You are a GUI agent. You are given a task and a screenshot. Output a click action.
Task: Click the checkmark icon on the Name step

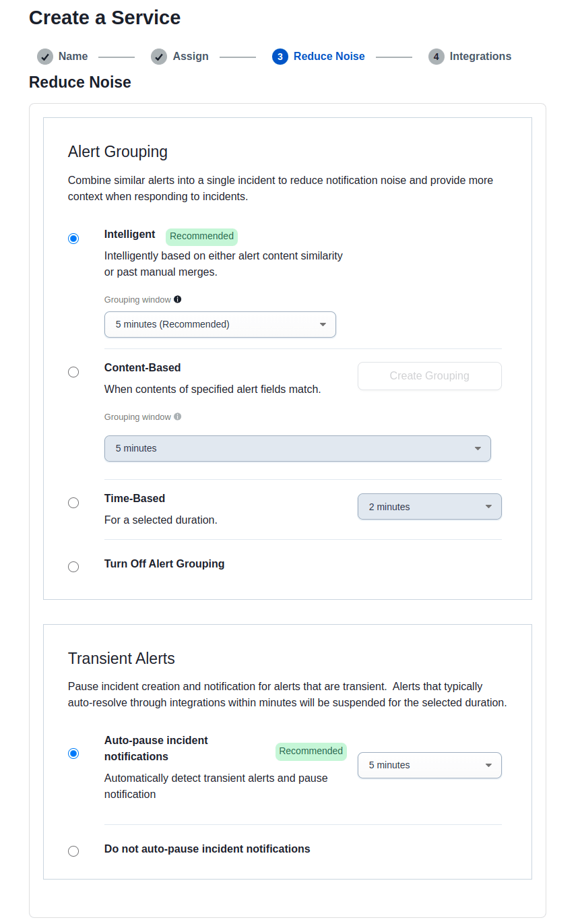click(44, 57)
